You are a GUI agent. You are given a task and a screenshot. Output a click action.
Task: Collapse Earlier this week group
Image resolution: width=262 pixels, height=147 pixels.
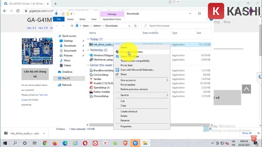[x=88, y=65]
